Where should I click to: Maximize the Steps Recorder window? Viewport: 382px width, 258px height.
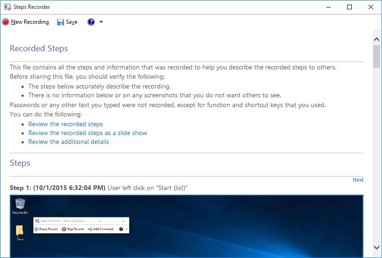coord(349,7)
